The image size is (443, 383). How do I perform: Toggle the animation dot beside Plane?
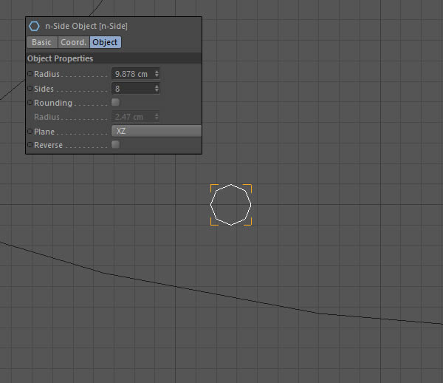(30, 132)
